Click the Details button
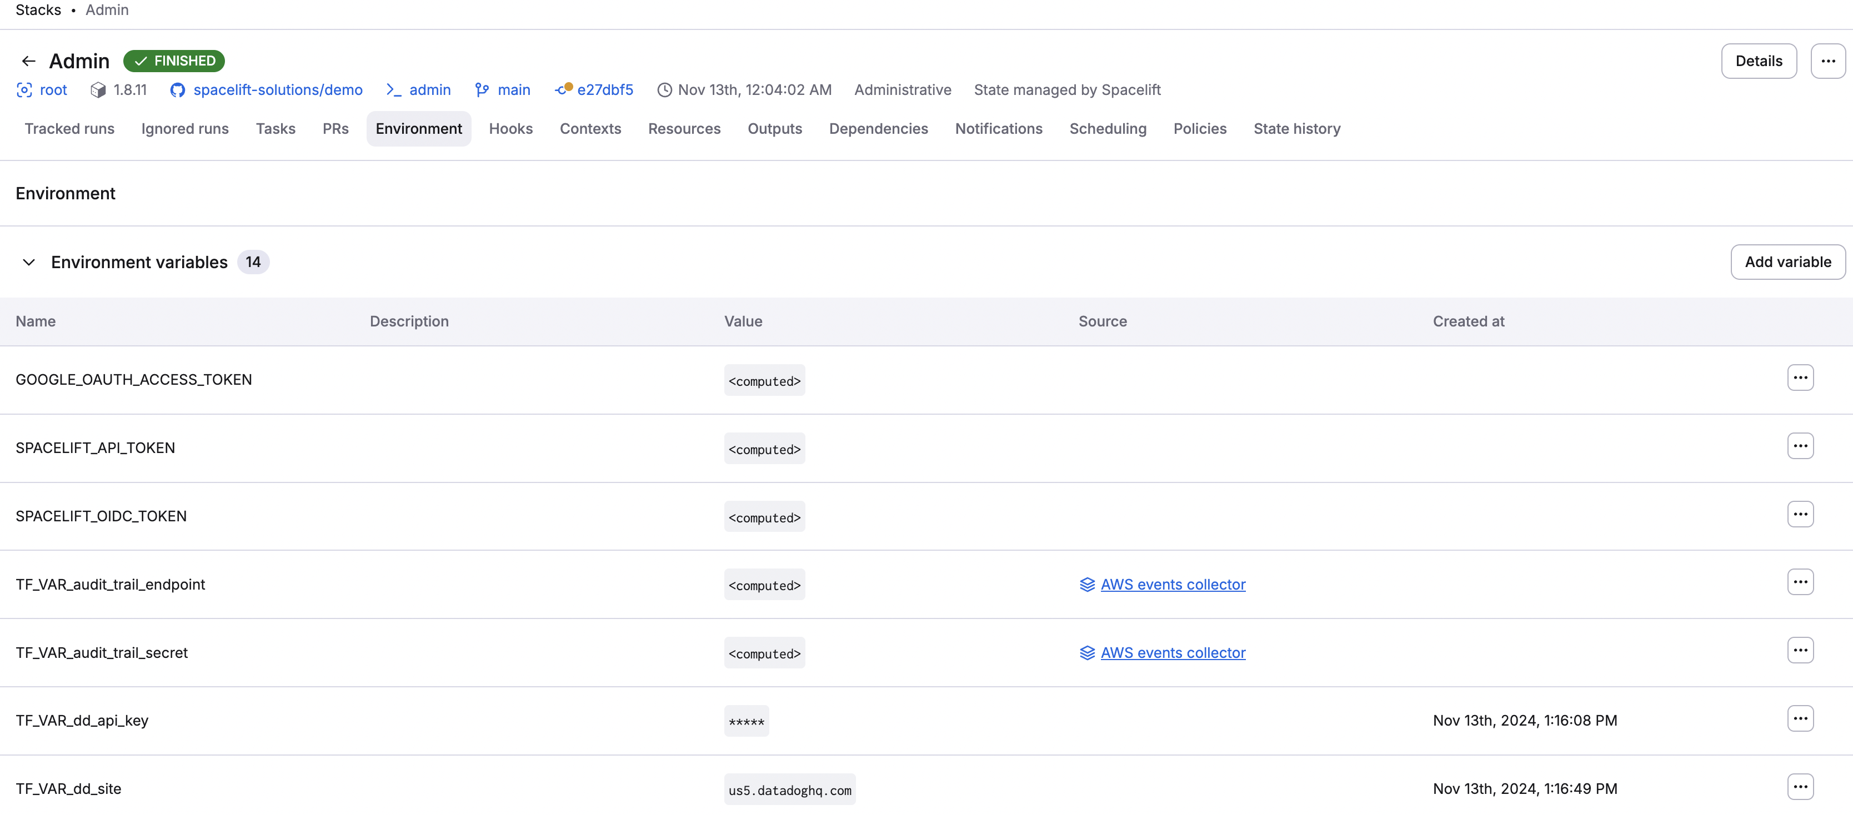The image size is (1853, 815). click(1759, 61)
